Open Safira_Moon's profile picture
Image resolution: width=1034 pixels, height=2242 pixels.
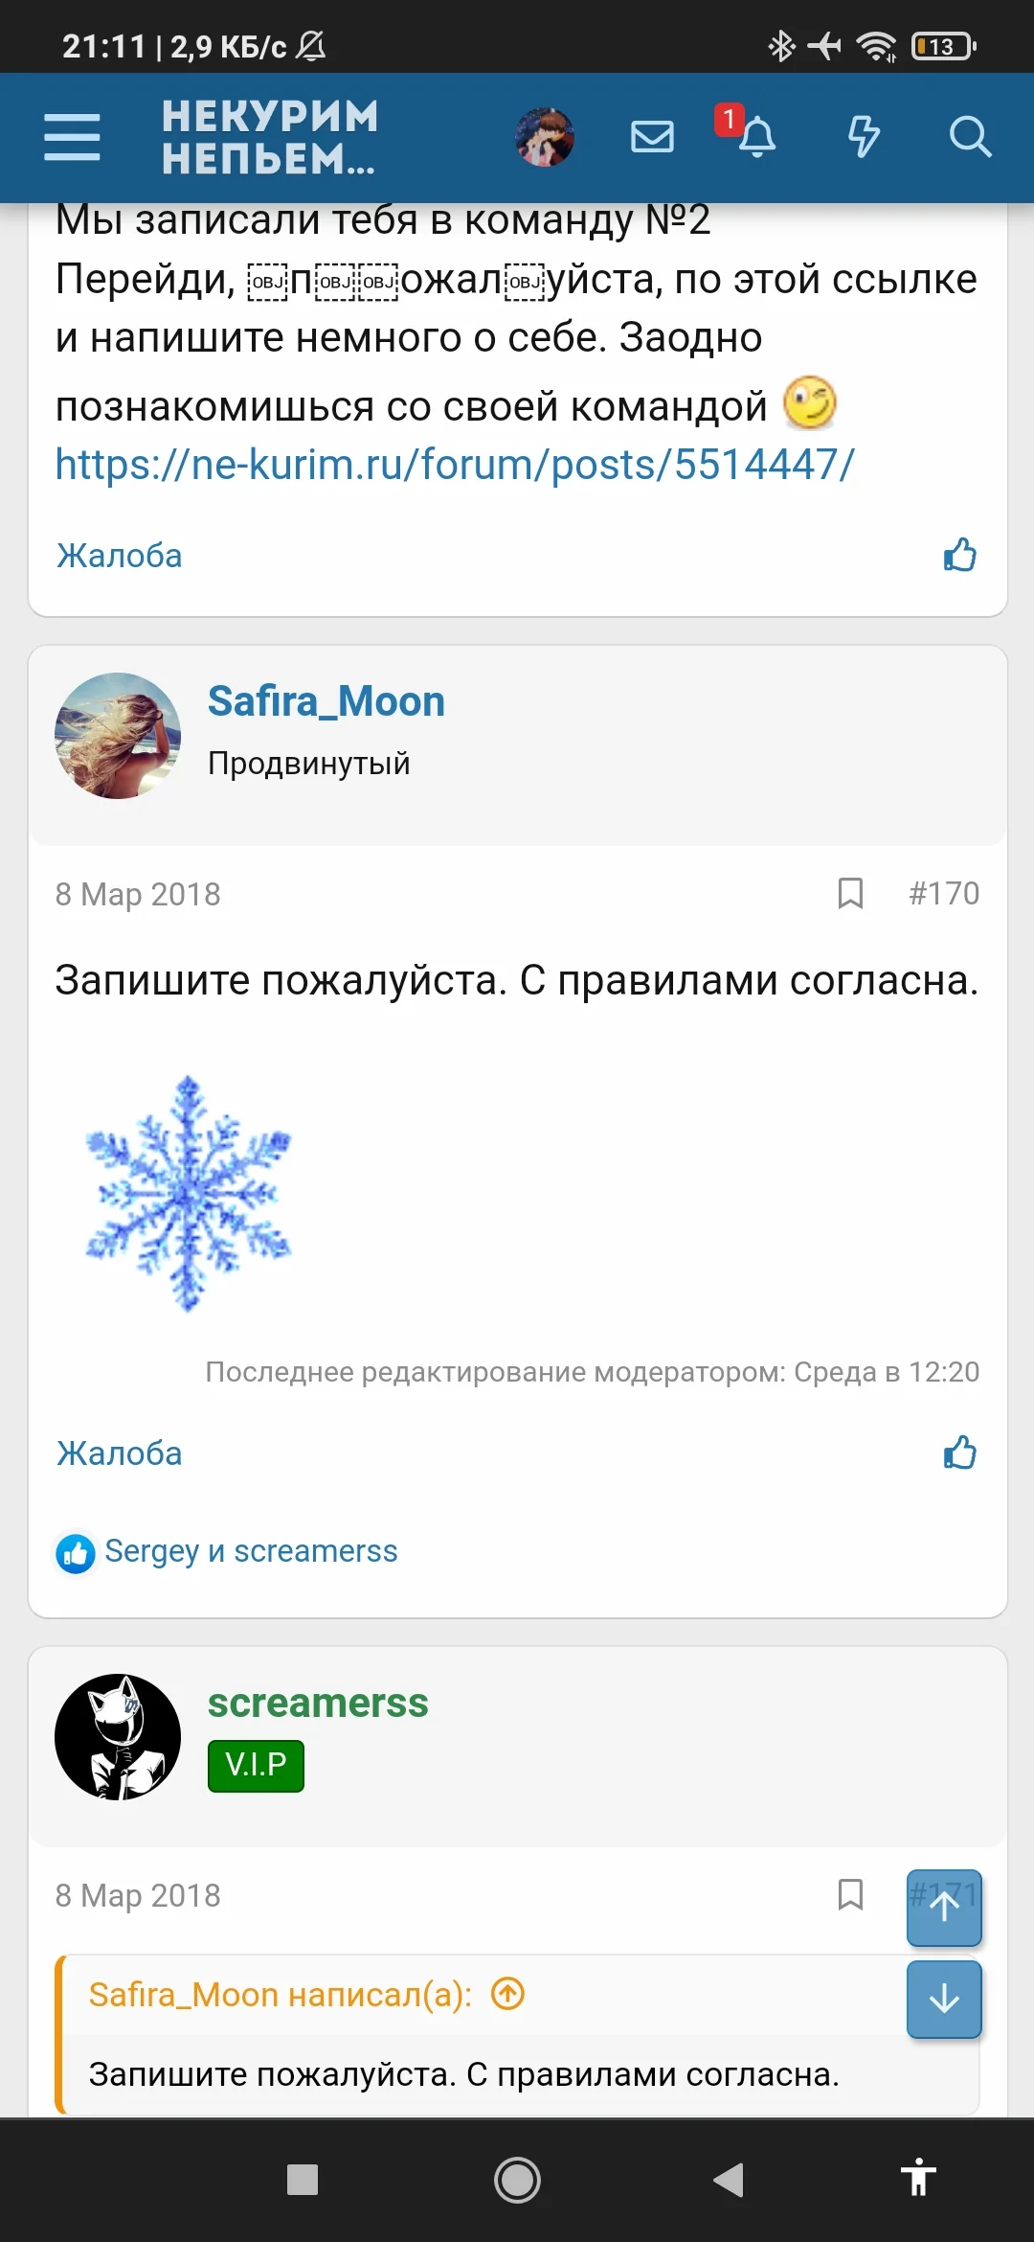(x=117, y=735)
